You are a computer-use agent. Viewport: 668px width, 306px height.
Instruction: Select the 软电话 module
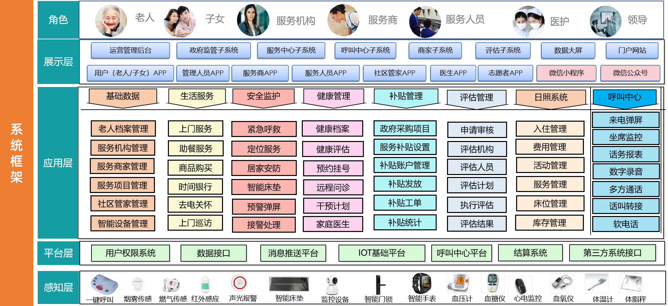coord(626,224)
